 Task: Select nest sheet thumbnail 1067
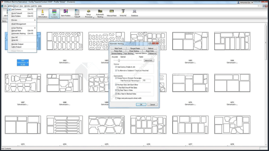(23, 83)
